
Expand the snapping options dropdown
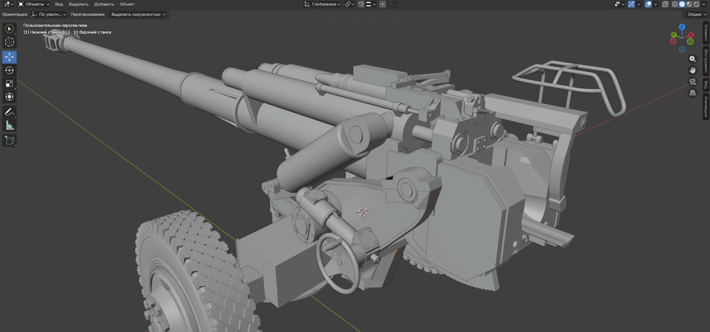pyautogui.click(x=371, y=4)
